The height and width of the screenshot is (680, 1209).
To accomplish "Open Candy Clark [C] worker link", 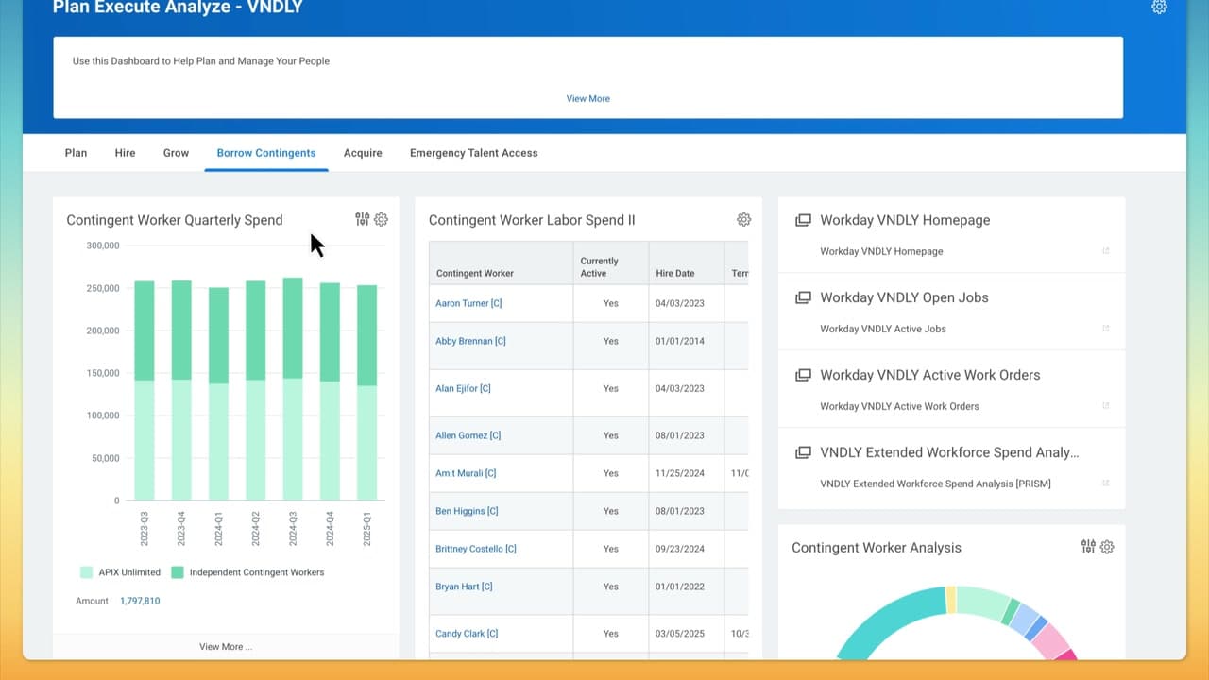I will (467, 634).
